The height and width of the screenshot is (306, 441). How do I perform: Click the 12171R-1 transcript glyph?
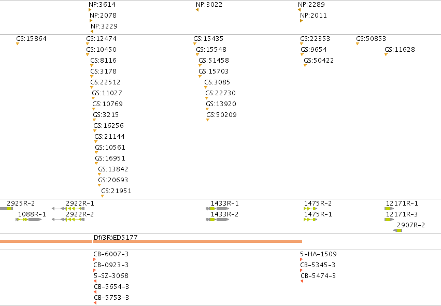(389, 209)
